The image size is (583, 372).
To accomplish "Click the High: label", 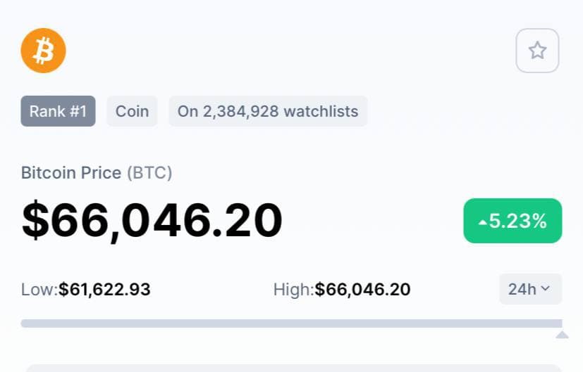I will 293,289.
